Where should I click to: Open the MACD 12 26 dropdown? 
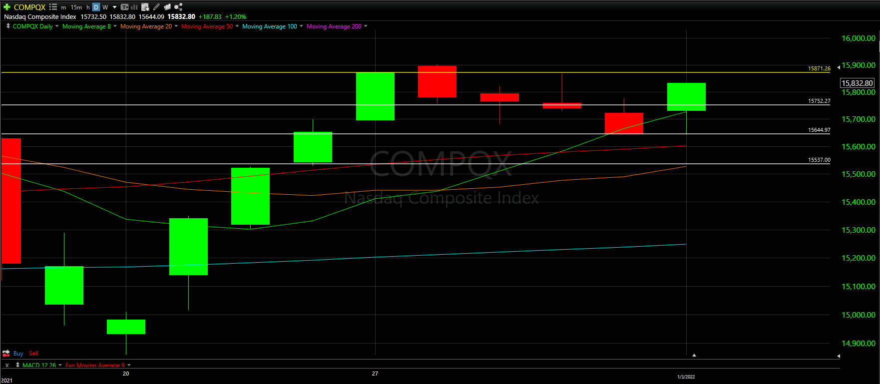coord(60,366)
